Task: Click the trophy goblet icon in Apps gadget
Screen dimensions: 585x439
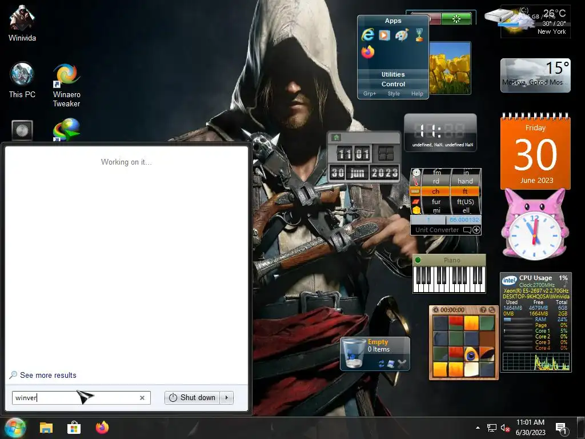Action: (x=419, y=35)
